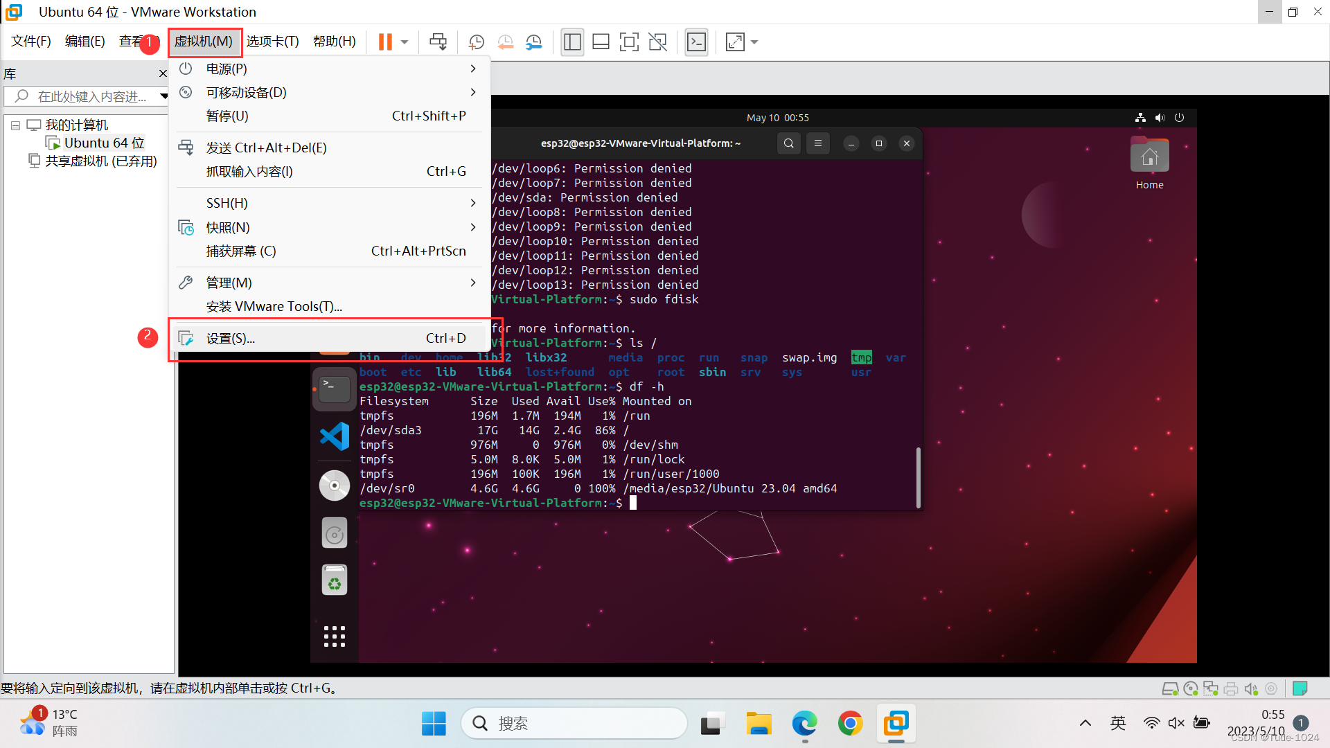Toggle the thumbnail bar view icon
Screen dimensions: 1330x748
(601, 42)
